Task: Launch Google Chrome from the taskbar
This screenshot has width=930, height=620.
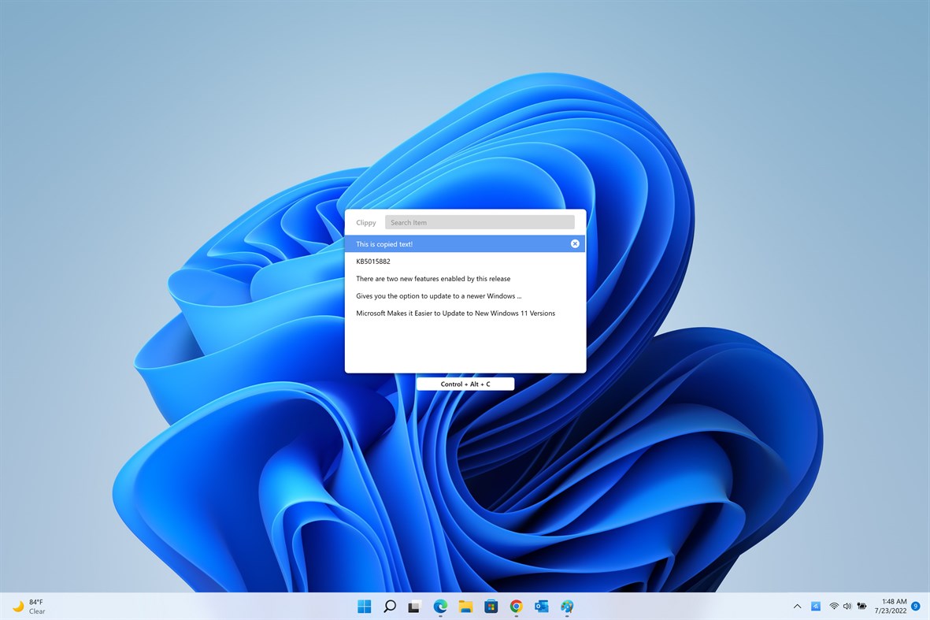Action: pos(516,607)
